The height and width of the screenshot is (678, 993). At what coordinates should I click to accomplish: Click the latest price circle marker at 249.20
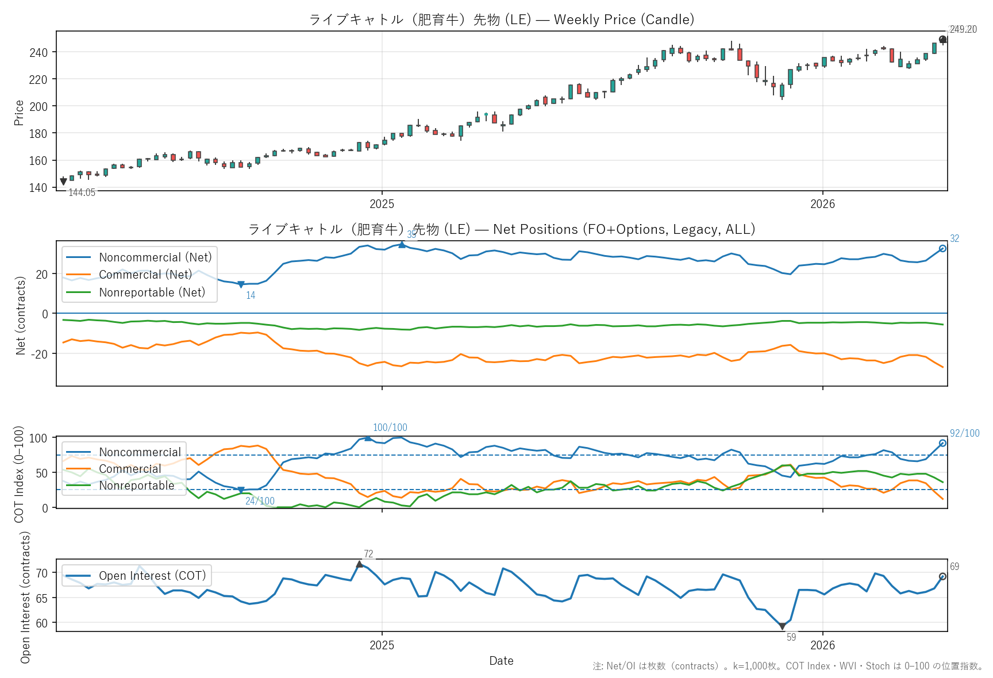tap(942, 40)
